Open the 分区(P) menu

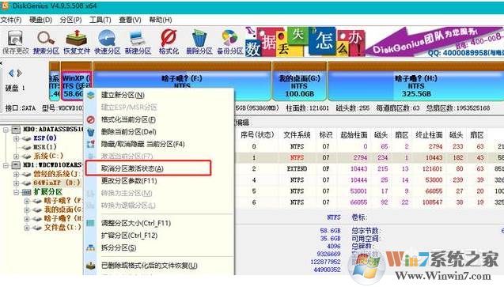click(x=70, y=20)
